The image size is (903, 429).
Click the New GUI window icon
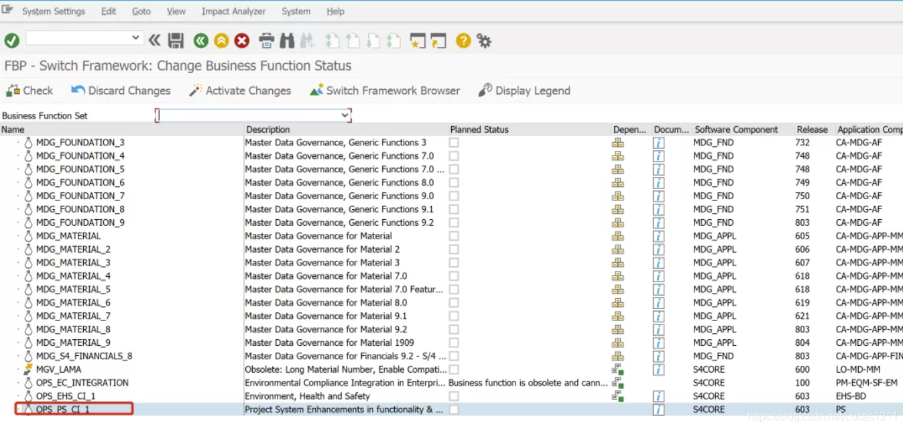[x=418, y=41]
